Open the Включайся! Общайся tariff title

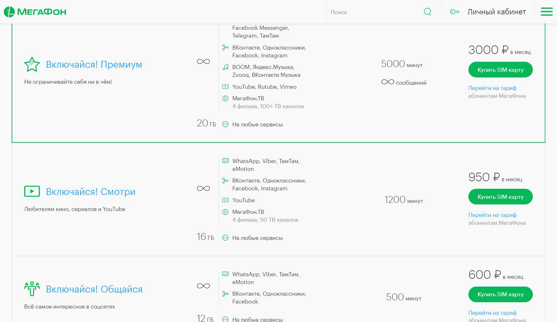94,289
